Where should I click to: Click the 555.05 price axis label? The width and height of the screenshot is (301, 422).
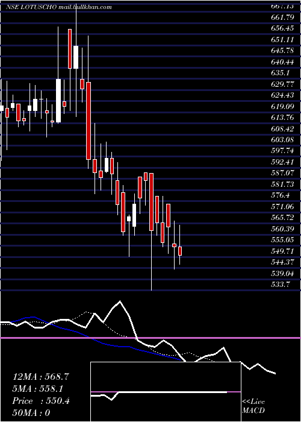[x=283, y=239]
